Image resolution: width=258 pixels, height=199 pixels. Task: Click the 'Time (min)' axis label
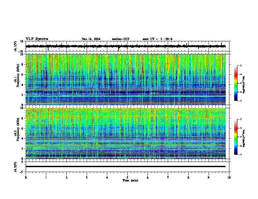[x=130, y=180]
